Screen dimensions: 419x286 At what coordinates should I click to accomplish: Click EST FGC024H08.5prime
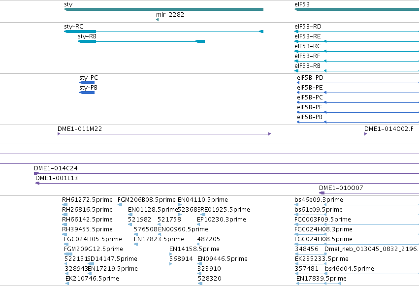pyautogui.click(x=323, y=240)
